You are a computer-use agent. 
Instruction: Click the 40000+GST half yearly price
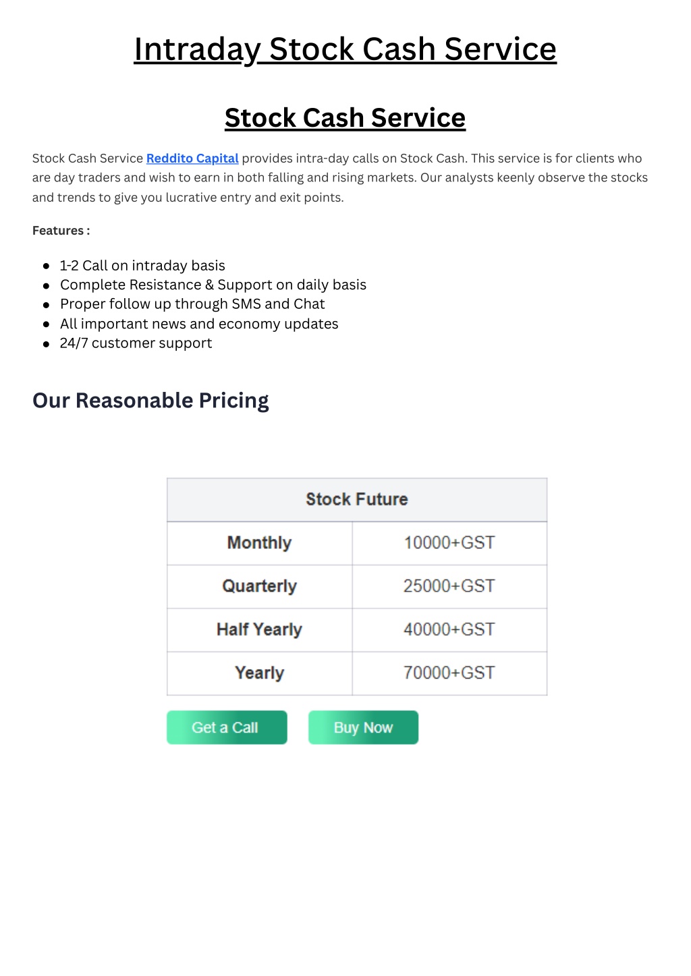pyautogui.click(x=449, y=629)
